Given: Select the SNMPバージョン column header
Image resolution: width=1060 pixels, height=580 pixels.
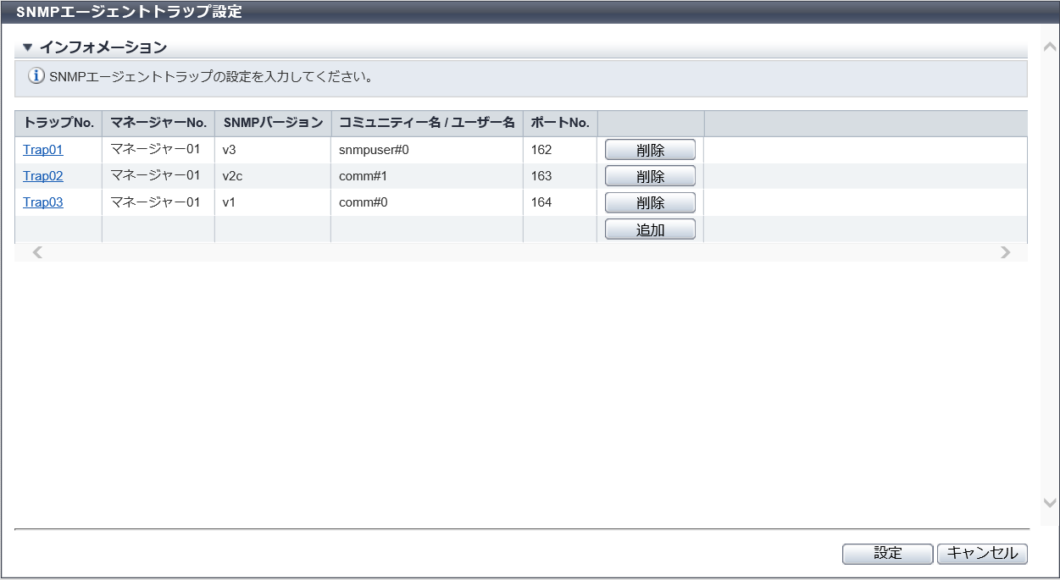Looking at the screenshot, I should [273, 123].
